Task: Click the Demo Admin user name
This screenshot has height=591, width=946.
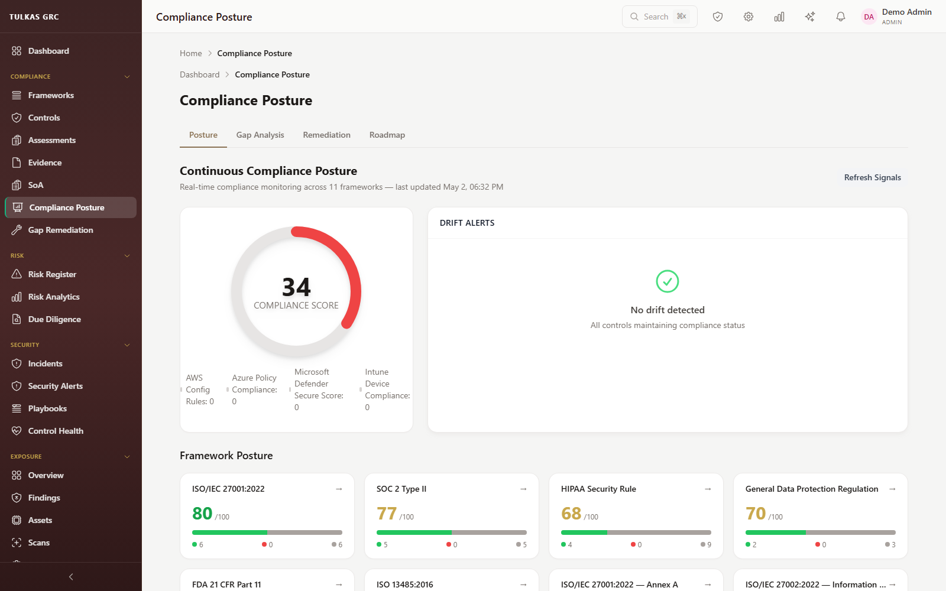Action: tap(907, 12)
